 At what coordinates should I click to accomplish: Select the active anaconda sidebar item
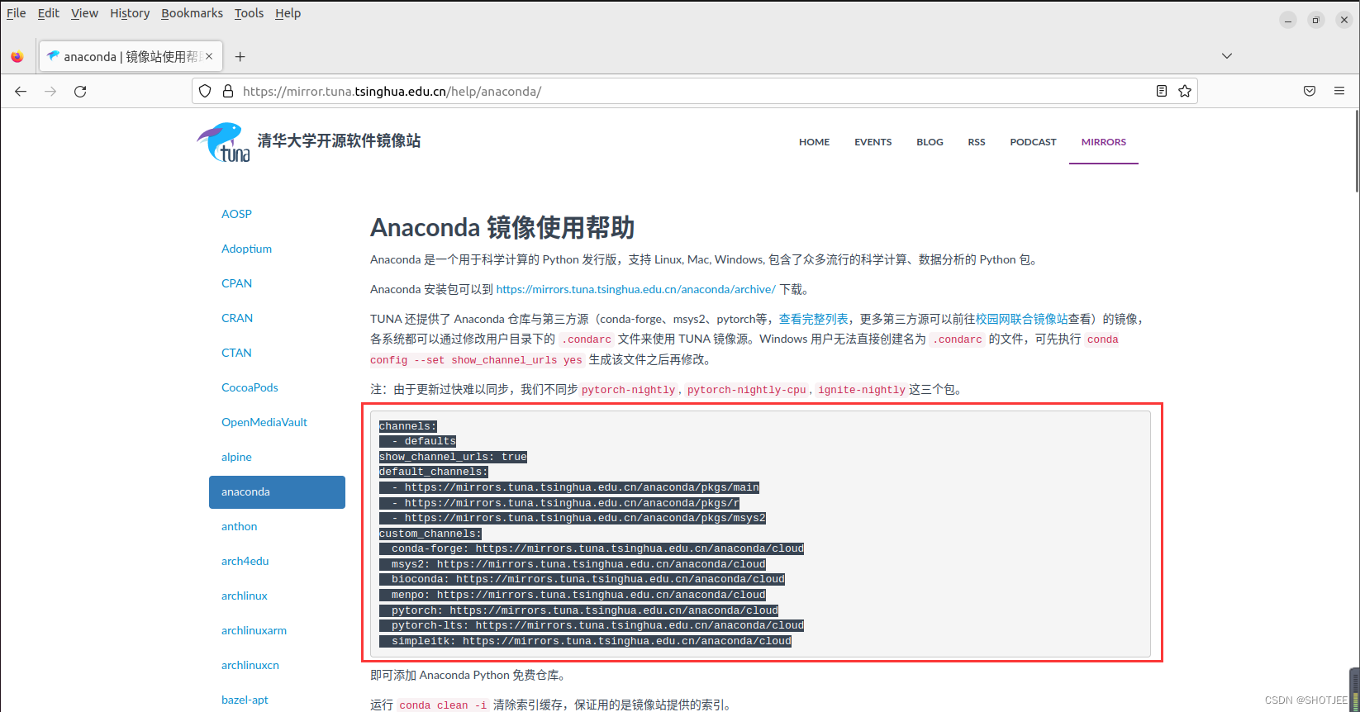pos(277,491)
